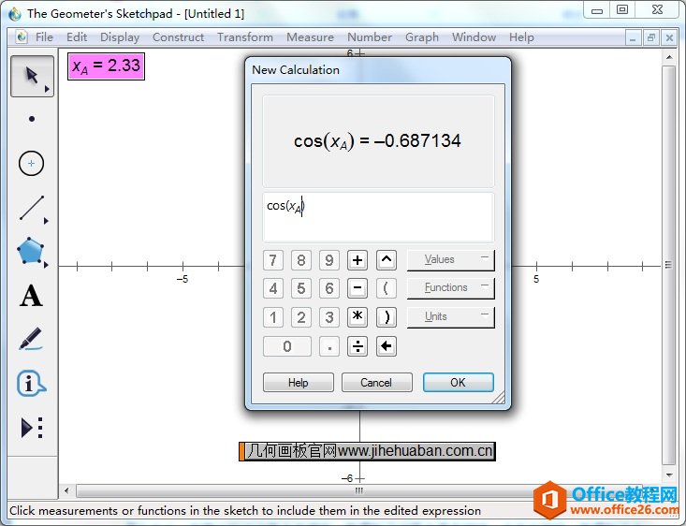Image resolution: width=686 pixels, height=526 pixels.
Task: Click the close parenthesis key
Action: click(387, 317)
